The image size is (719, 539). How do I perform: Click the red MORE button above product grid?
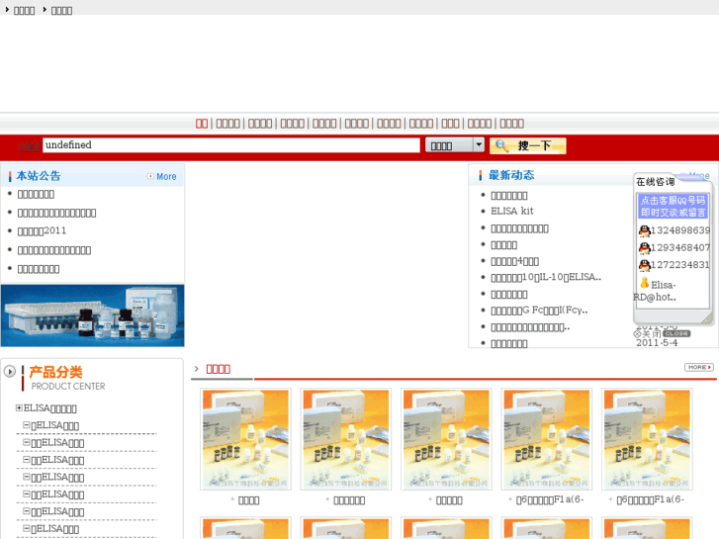click(x=699, y=368)
